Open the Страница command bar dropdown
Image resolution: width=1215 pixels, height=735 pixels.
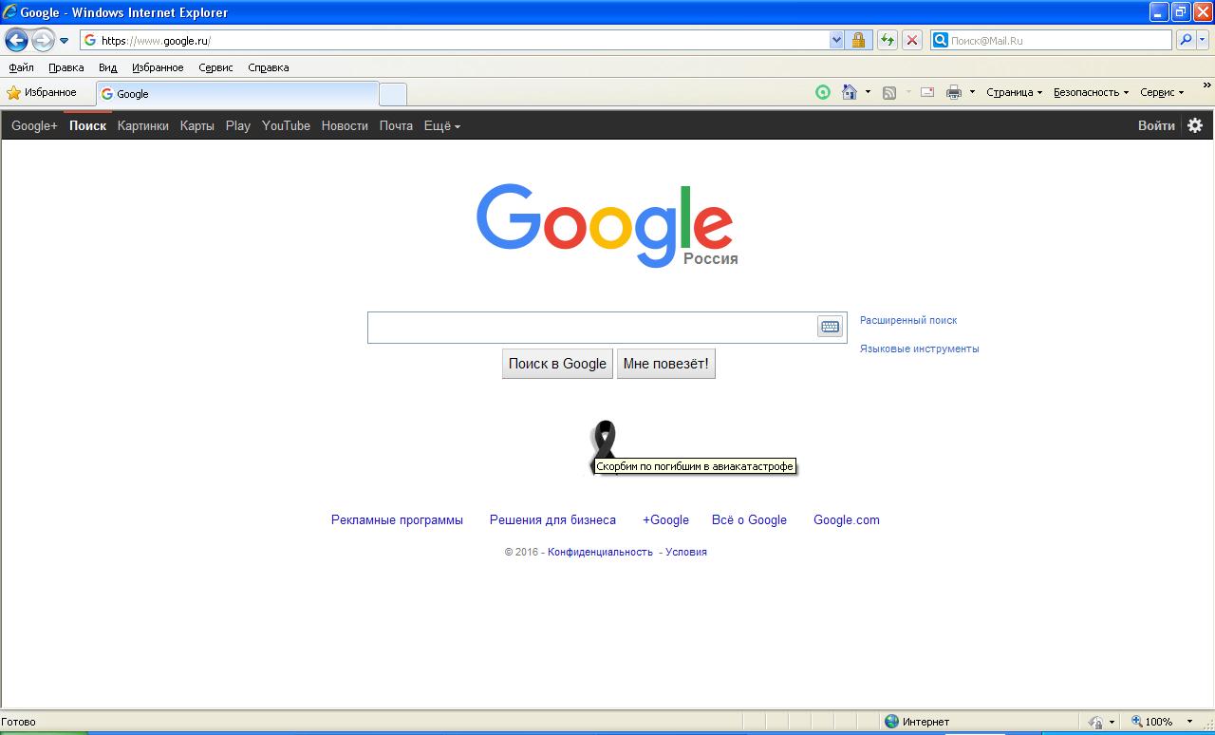[1014, 92]
